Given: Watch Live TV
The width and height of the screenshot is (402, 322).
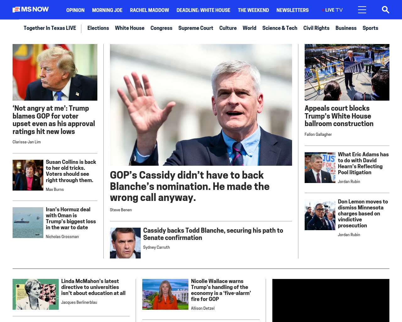Looking at the screenshot, I should click(332, 10).
